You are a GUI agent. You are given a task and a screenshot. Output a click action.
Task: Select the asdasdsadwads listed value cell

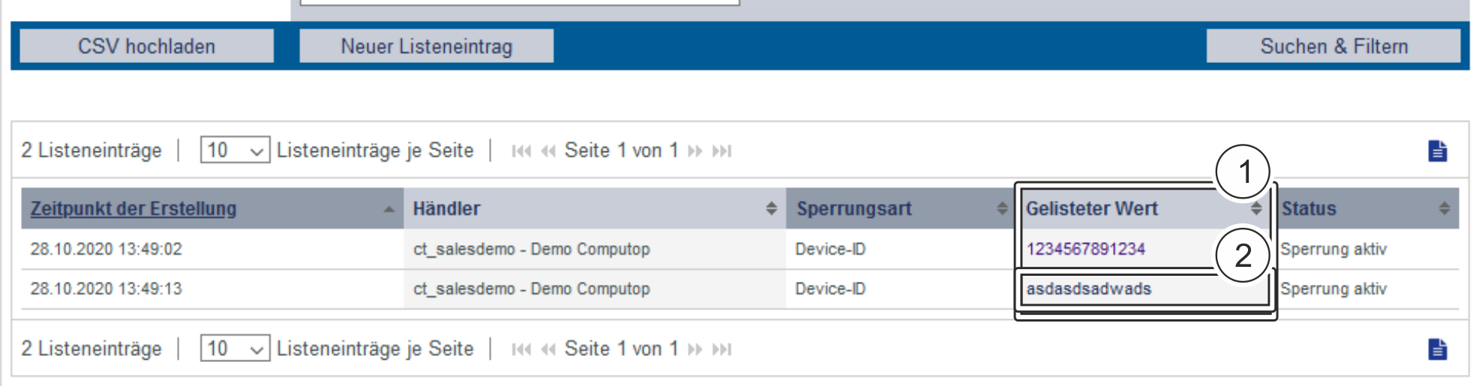tap(1089, 289)
